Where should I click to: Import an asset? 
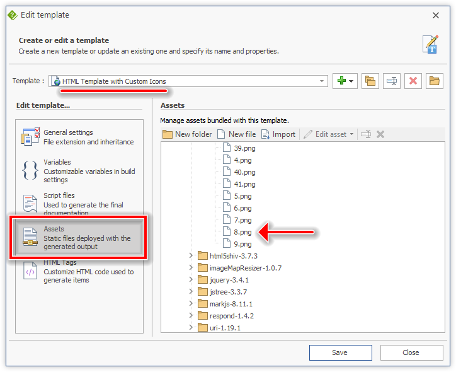(278, 134)
